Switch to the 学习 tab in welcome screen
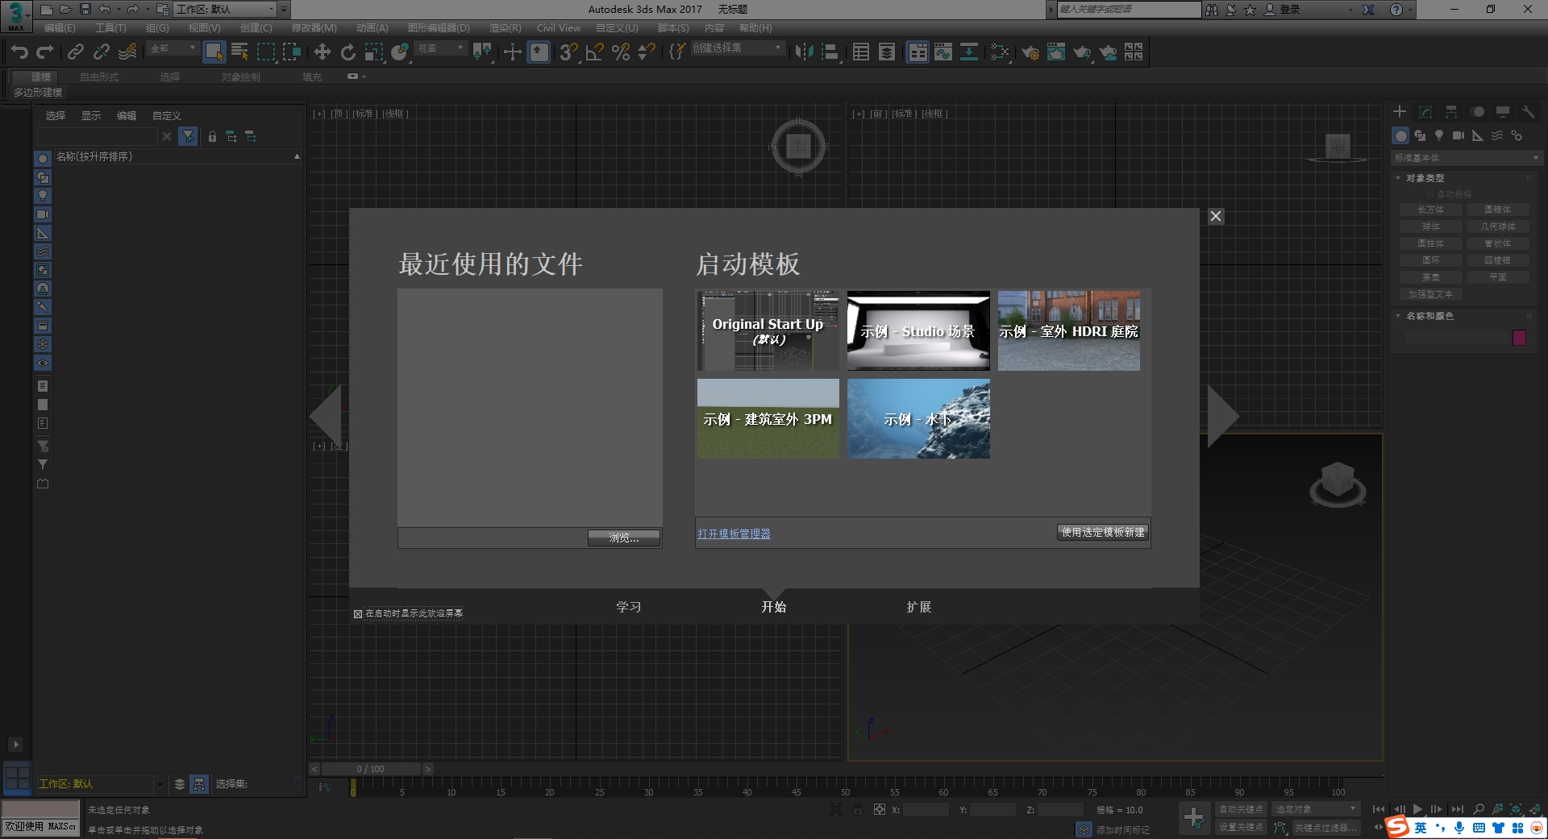The height and width of the screenshot is (839, 1548). tap(629, 607)
